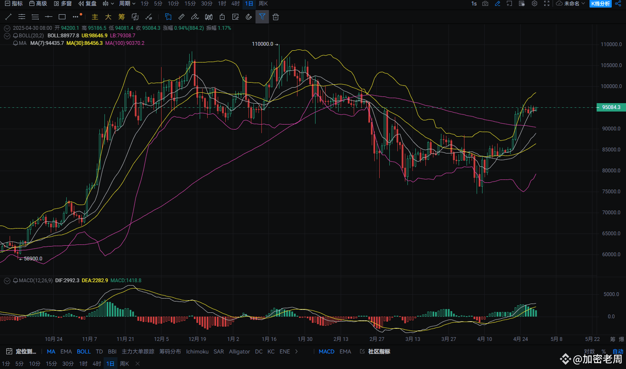Open the 未命名 layout dropdown
Viewport: 626px width, 369px height.
pos(571,4)
